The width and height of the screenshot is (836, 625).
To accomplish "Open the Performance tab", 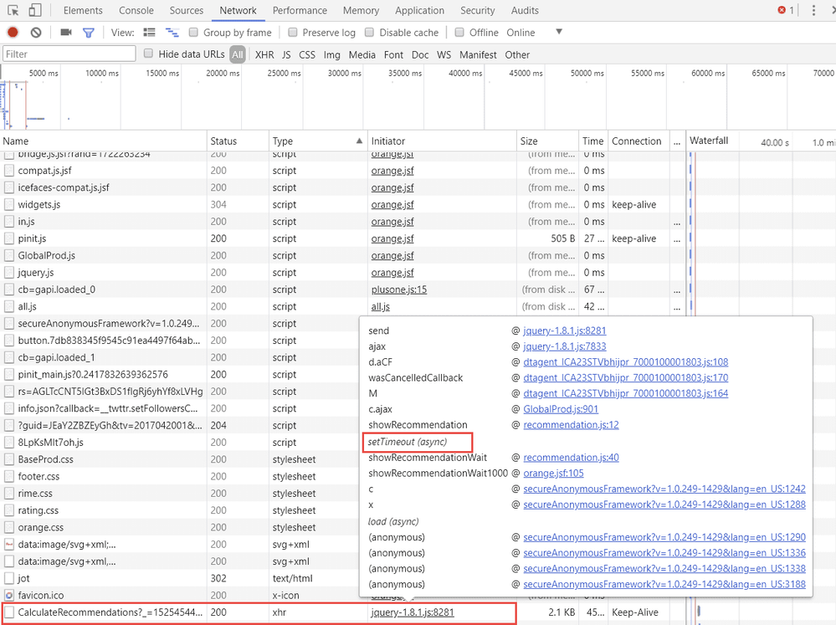I will [x=300, y=11].
